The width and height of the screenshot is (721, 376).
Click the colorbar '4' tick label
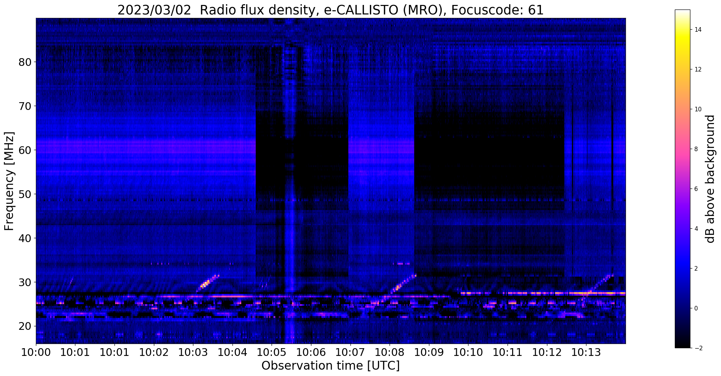coord(696,229)
